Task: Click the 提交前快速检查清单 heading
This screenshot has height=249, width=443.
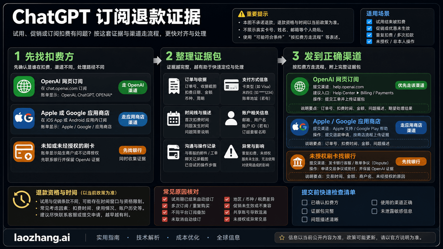Action: 329,192
